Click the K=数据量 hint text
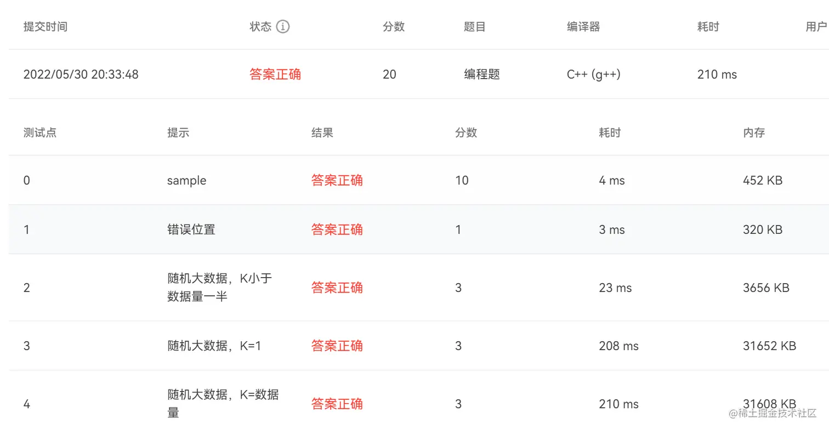The width and height of the screenshot is (829, 431). [223, 404]
